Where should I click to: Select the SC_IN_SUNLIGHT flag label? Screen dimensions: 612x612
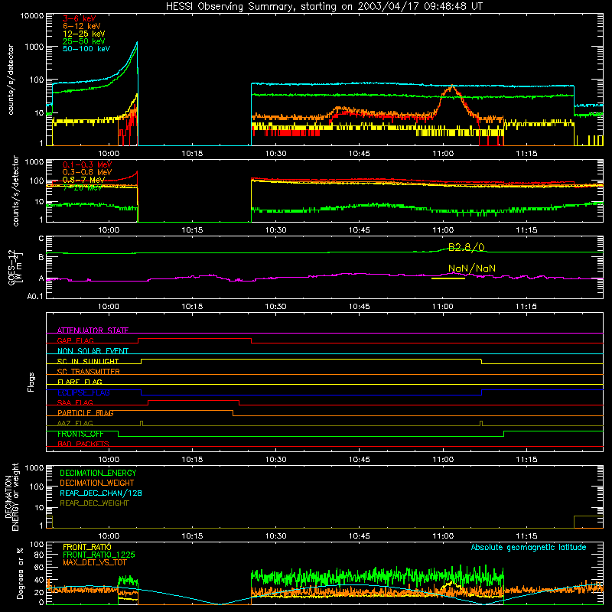88,361
